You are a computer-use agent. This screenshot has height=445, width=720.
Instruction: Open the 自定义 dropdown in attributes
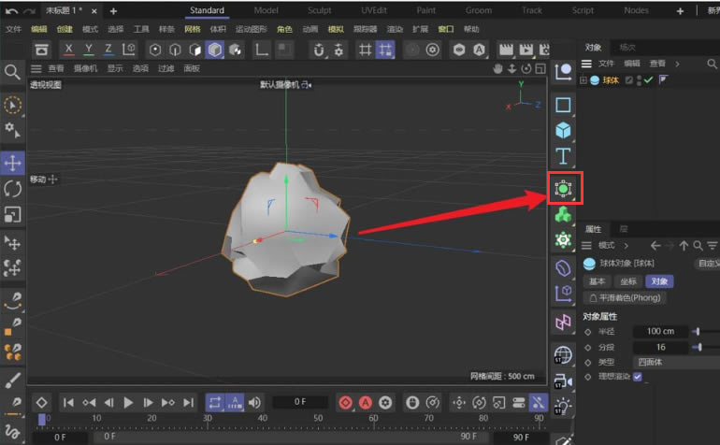click(707, 264)
